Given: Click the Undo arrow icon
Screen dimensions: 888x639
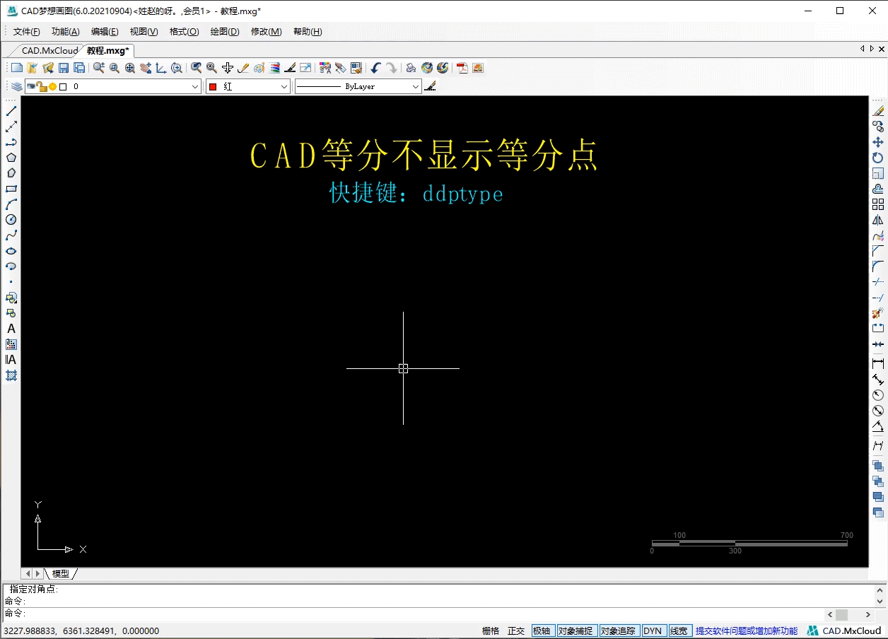Looking at the screenshot, I should coord(375,67).
